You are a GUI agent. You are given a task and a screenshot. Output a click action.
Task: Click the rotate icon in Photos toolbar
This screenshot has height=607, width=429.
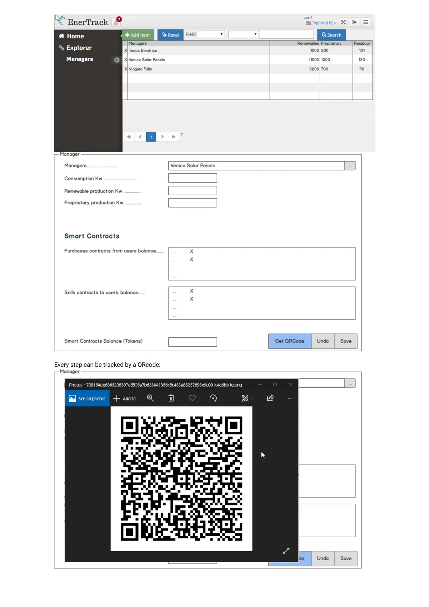[213, 398]
